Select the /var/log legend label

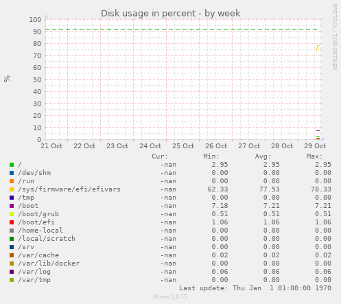pyautogui.click(x=34, y=272)
